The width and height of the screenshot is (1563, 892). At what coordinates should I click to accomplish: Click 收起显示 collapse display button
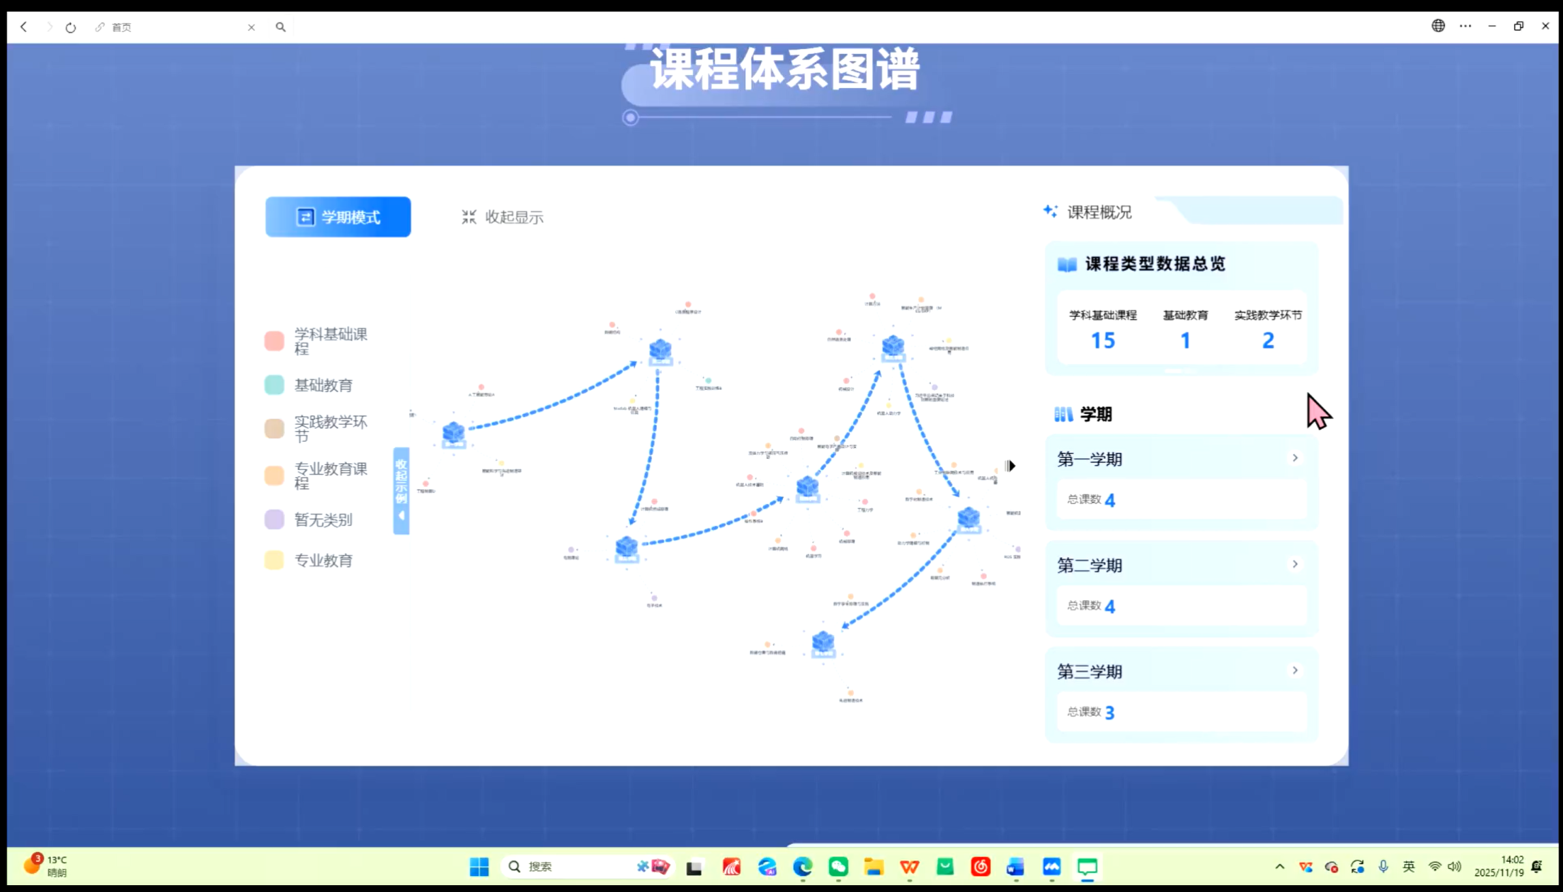503,217
